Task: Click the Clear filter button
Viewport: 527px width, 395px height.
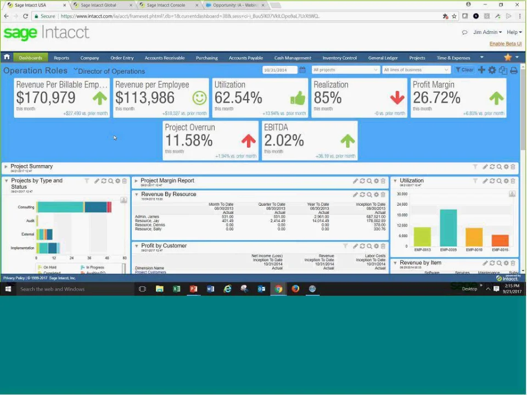Action: pyautogui.click(x=464, y=70)
